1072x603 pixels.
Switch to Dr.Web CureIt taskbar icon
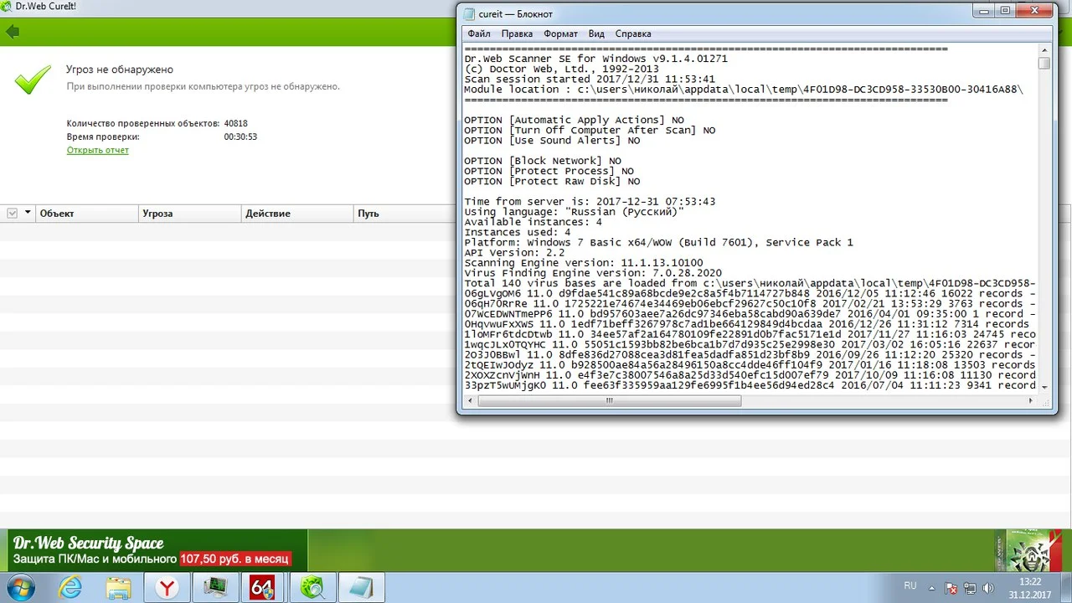point(313,588)
